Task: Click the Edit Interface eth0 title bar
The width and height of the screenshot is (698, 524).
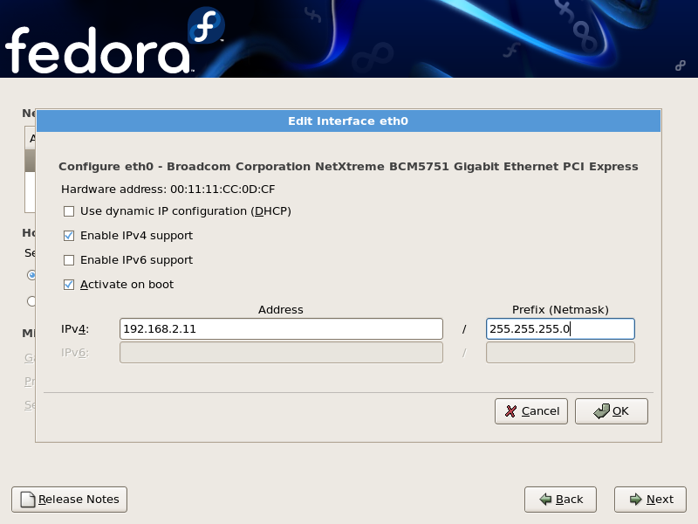Action: 348,121
